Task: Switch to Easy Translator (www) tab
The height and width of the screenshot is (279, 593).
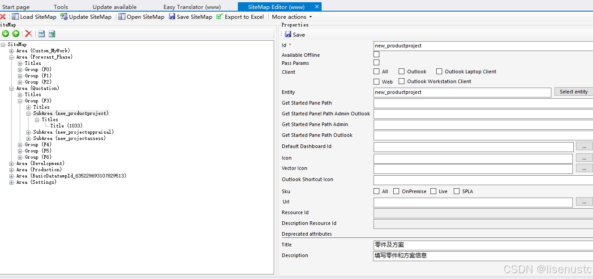Action: [x=192, y=7]
